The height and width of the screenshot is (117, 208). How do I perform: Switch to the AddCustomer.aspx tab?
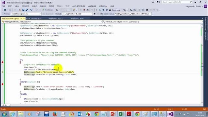pos(34,19)
